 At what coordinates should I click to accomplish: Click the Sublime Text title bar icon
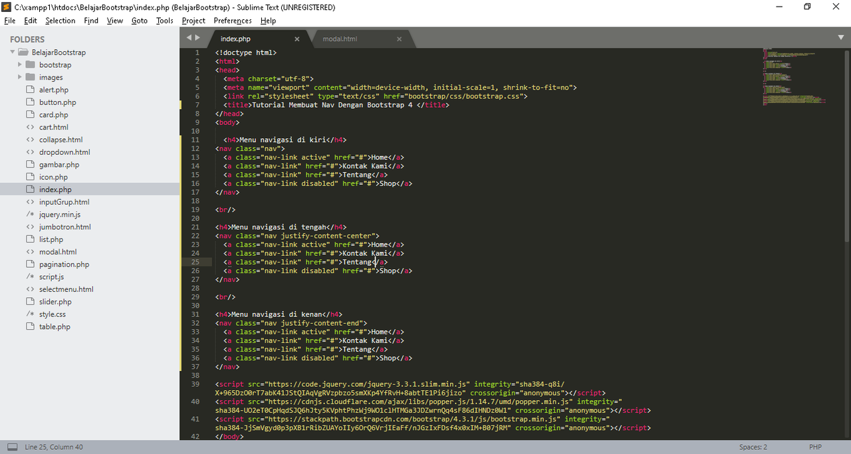point(7,7)
